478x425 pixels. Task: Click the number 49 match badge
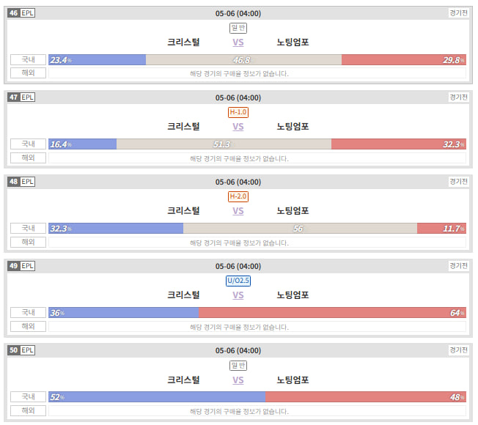point(14,266)
